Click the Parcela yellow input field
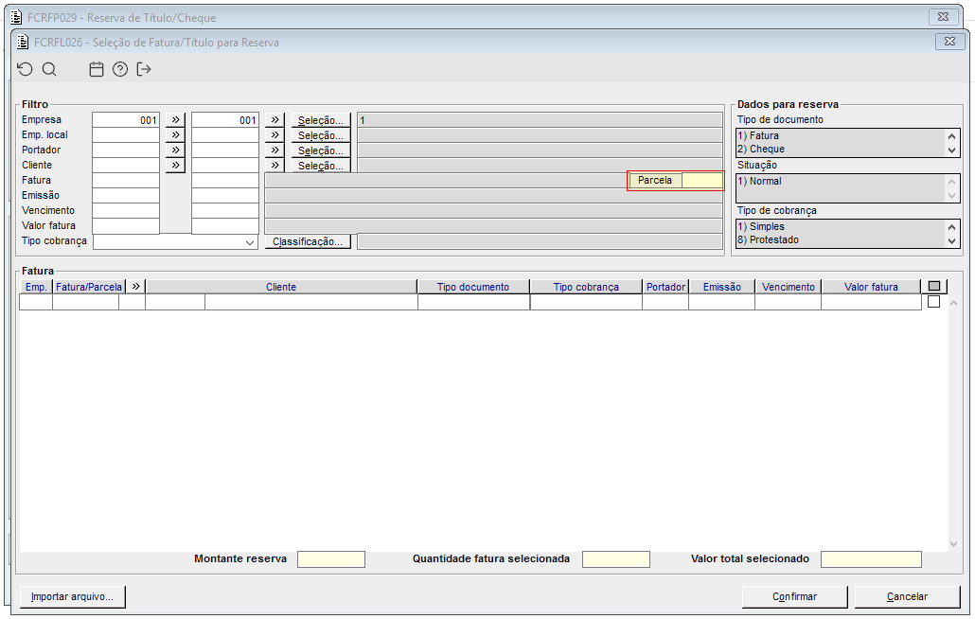This screenshot has height=619, width=975. [702, 180]
